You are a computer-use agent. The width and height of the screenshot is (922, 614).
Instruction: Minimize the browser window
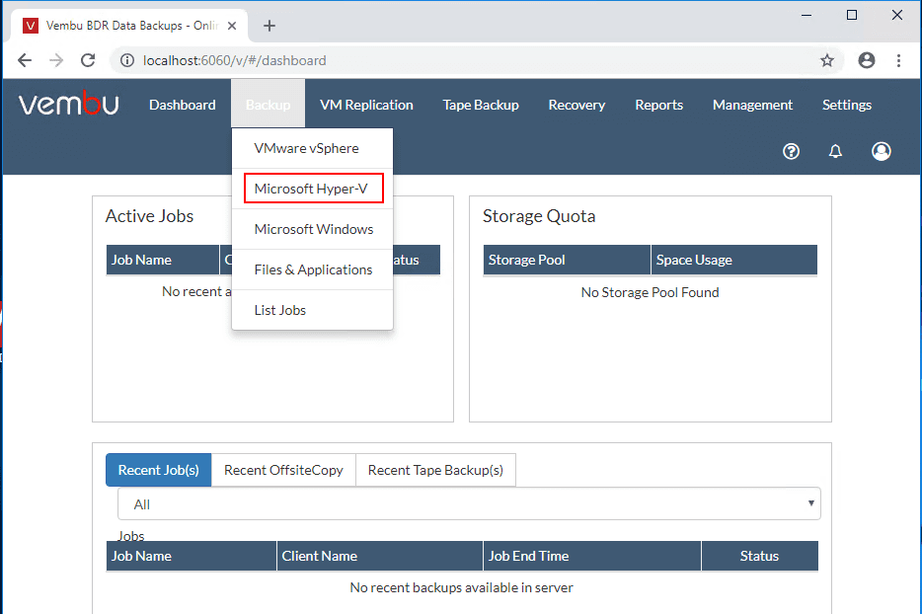[807, 15]
